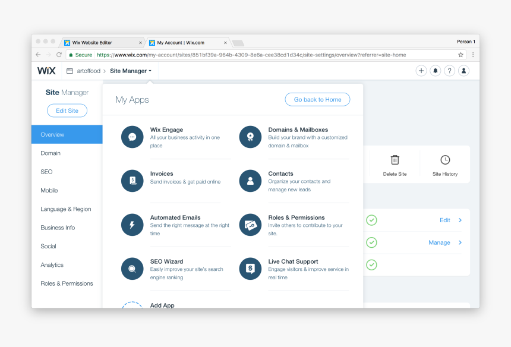Open the Wix Engage app icon
511x347 pixels.
pyautogui.click(x=132, y=137)
